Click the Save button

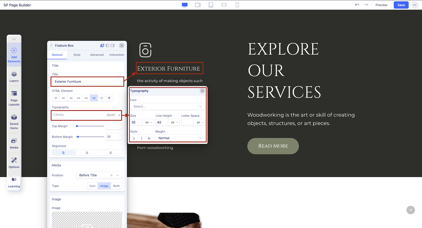point(401,5)
